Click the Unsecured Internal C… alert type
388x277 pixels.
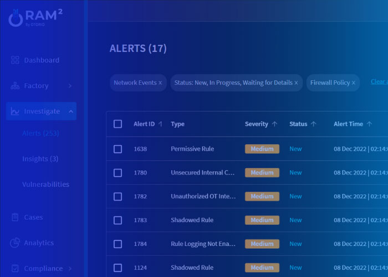tap(202, 173)
